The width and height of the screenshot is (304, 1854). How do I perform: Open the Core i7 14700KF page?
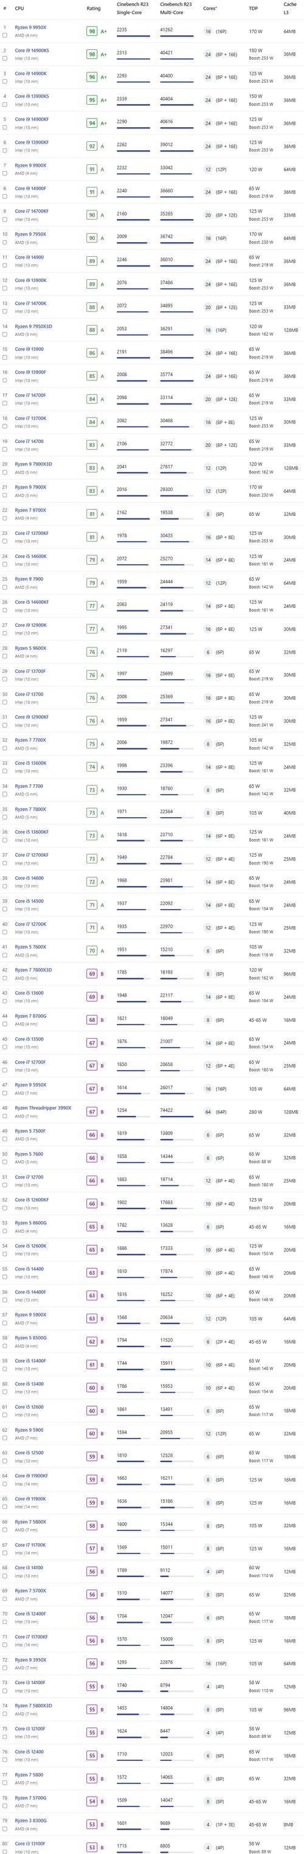click(32, 211)
